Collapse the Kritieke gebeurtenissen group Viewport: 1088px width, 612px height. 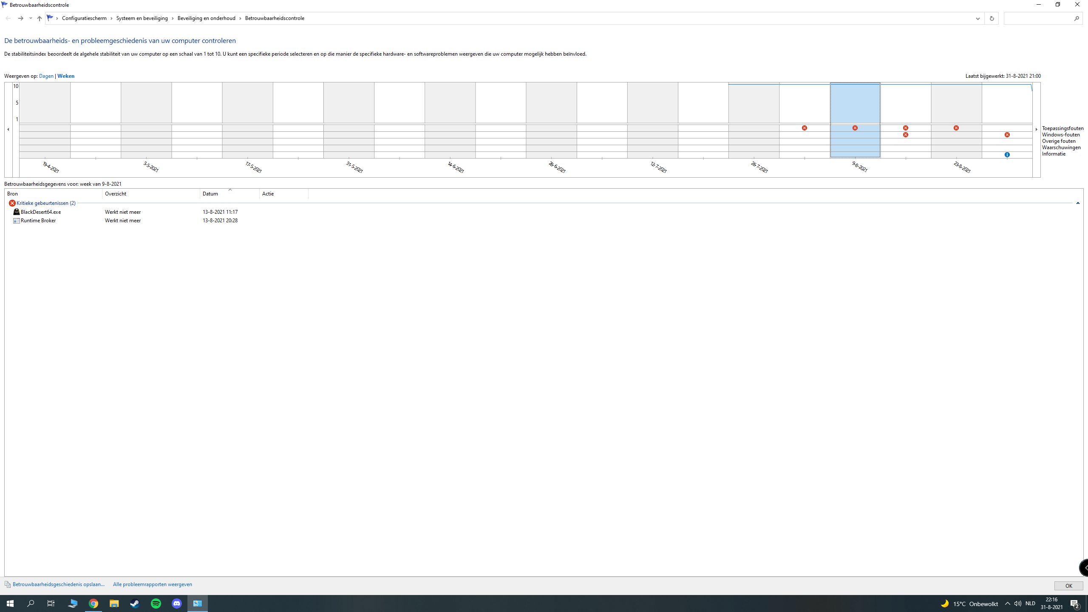[x=1078, y=203]
